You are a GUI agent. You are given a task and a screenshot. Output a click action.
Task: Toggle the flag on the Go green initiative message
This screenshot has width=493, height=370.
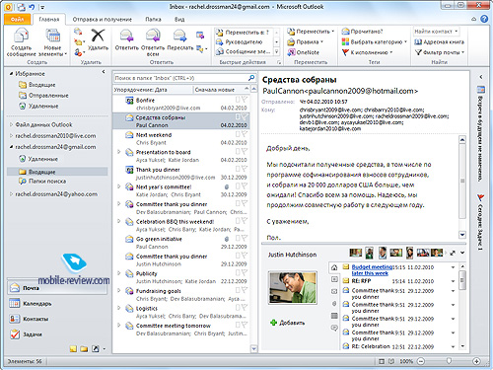pyautogui.click(x=244, y=238)
